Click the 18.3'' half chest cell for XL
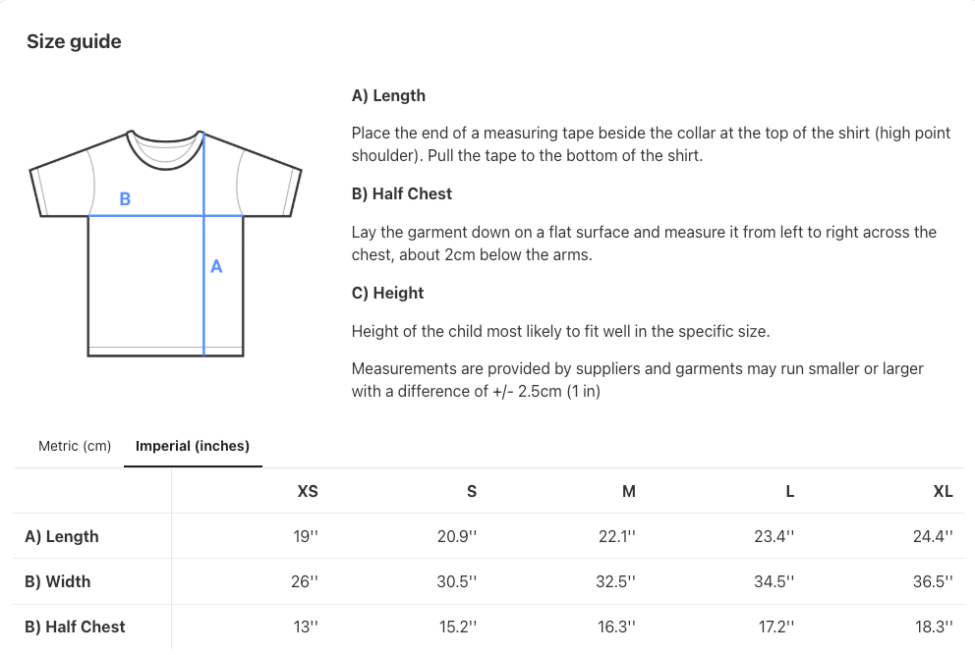This screenshot has height=655, width=975. click(x=933, y=627)
